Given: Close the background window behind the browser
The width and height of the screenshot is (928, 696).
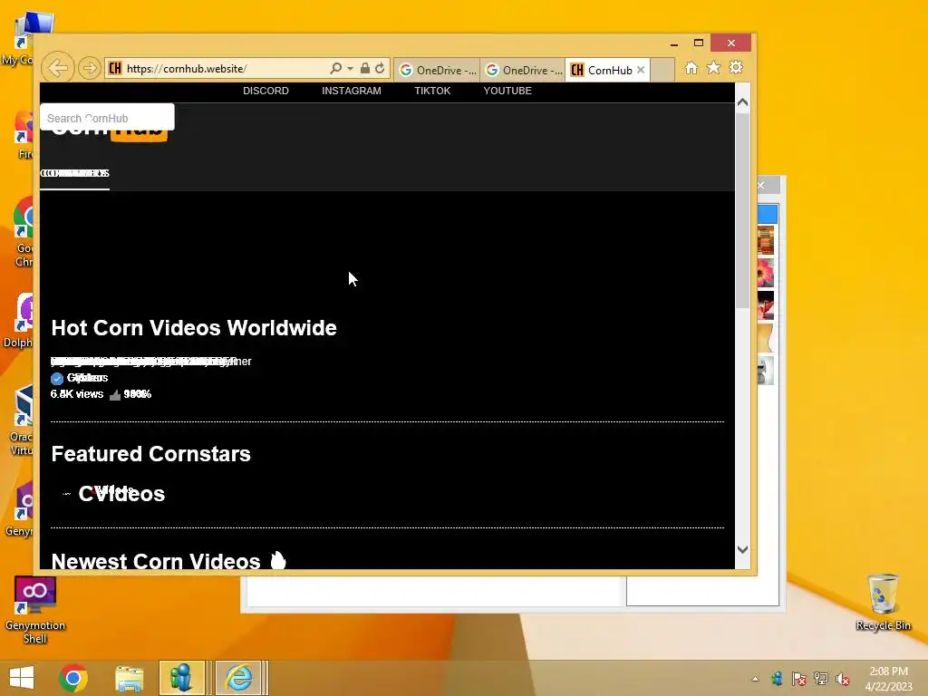Looking at the screenshot, I should coord(761,185).
